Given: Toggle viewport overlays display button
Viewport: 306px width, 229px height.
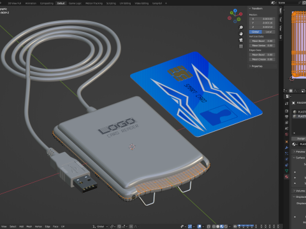Looking at the screenshot, I should coord(200,226).
